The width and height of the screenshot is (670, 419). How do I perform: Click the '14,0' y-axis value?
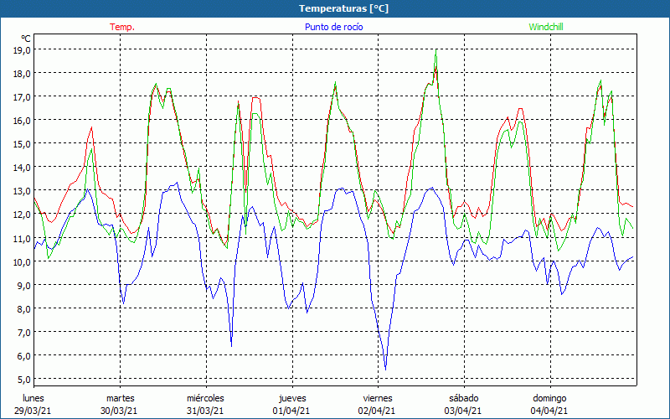coord(22,168)
